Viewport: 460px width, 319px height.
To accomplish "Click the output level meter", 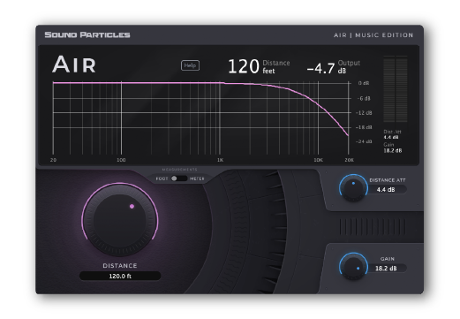I will coord(396,89).
